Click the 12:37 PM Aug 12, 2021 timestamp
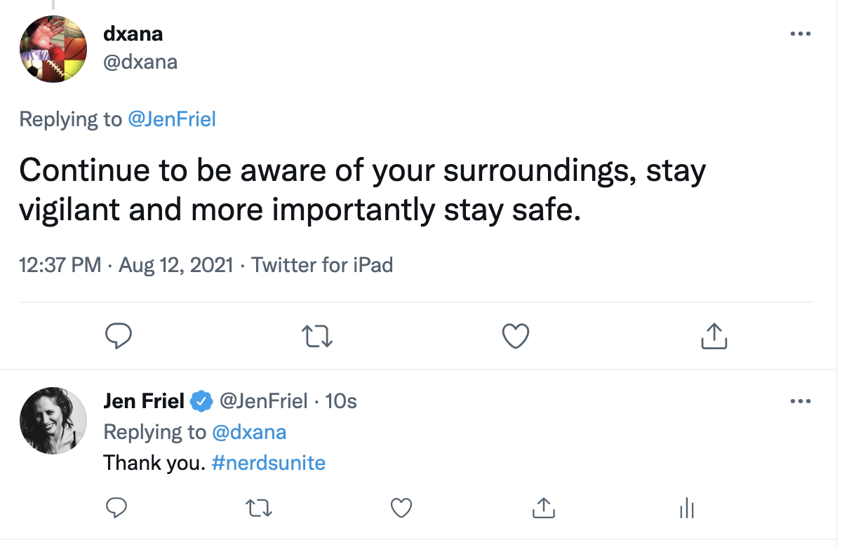The image size is (842, 547). click(126, 265)
